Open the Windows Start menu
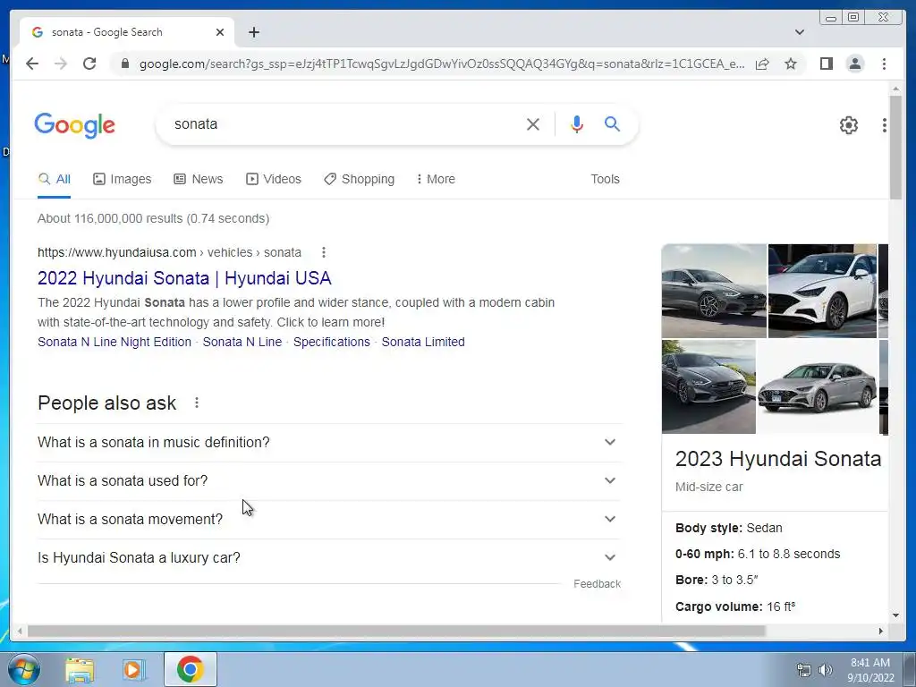Screen dimensions: 916x687 [24, 669]
